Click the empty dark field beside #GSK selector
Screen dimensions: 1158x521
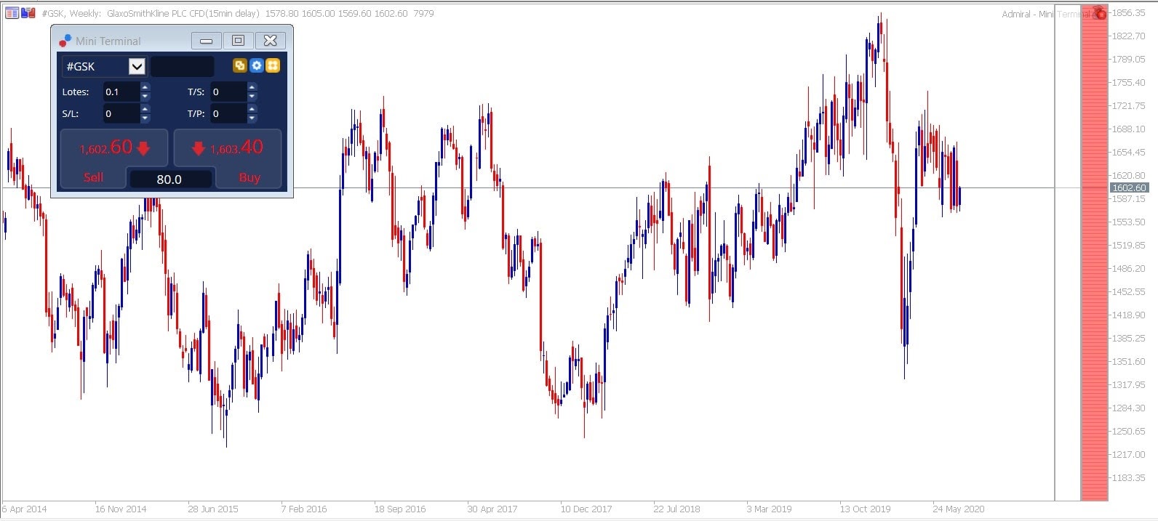[183, 67]
